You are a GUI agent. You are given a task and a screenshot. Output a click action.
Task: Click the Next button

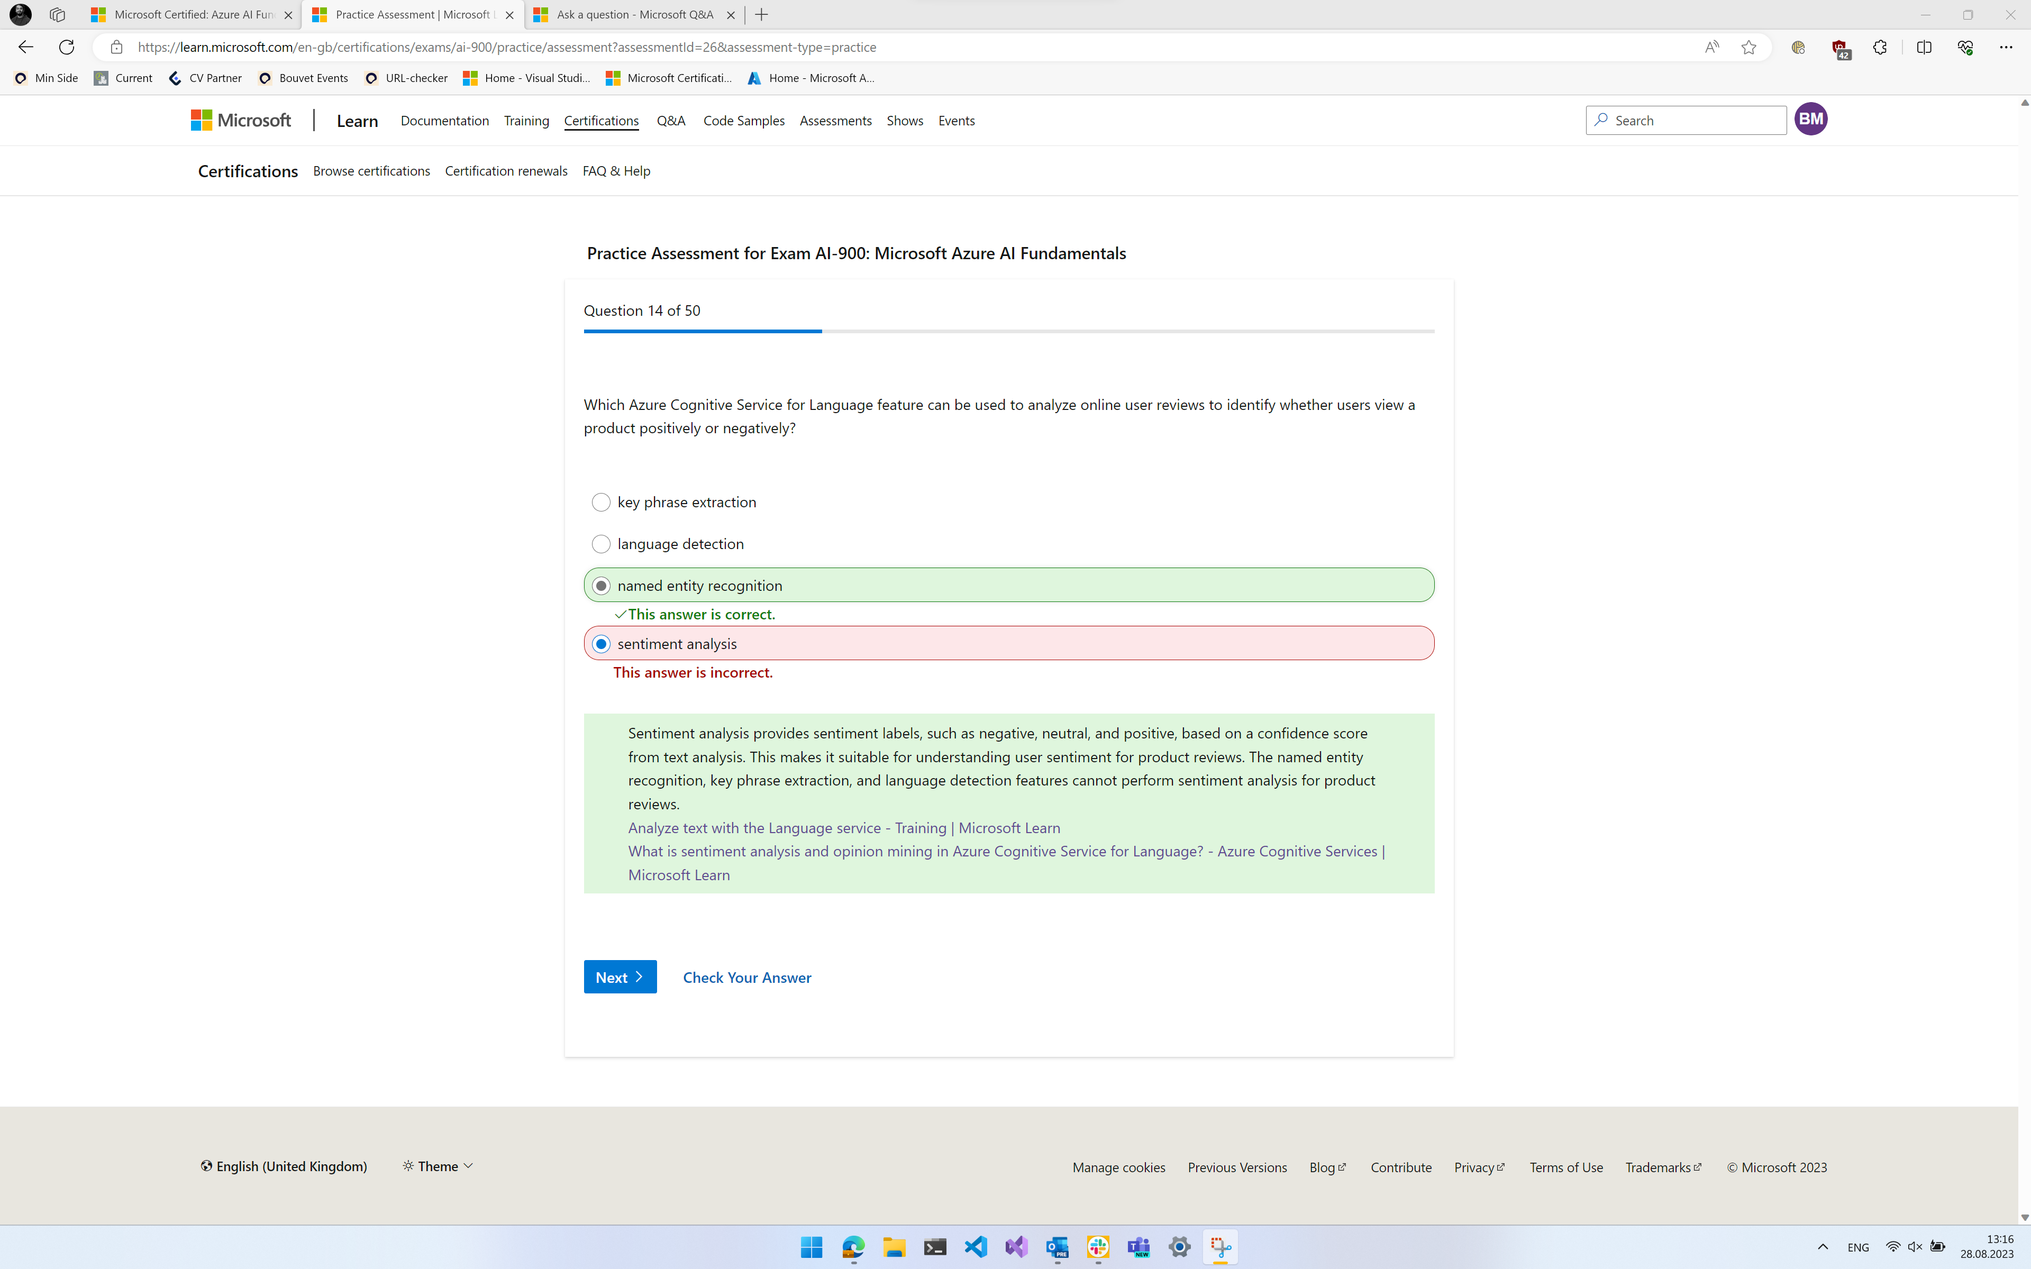click(620, 977)
